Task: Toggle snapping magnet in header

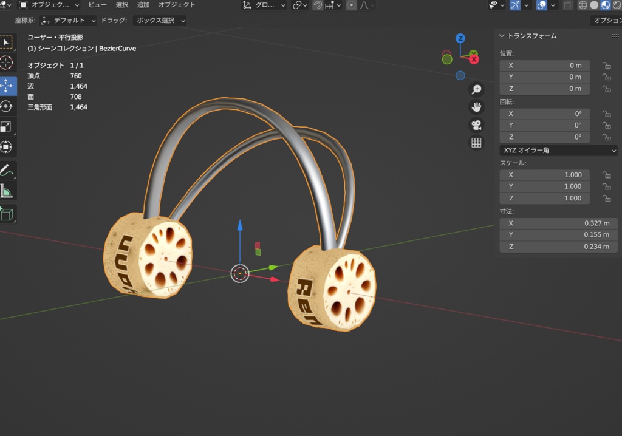Action: (x=318, y=5)
